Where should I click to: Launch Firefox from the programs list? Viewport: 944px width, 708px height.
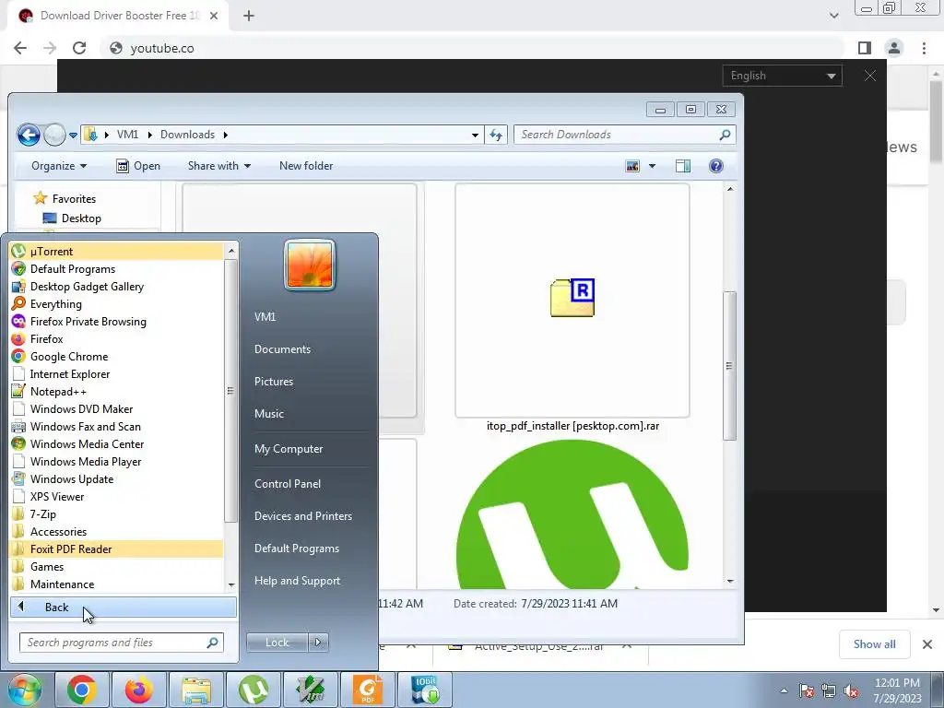(x=116, y=338)
